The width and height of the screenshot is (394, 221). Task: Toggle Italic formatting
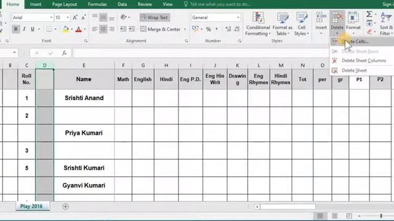[x=24, y=29]
